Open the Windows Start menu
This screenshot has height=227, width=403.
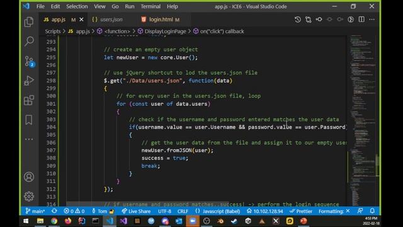tap(26, 221)
